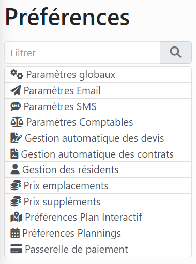Click the map marker icon for Plan Interactif
Viewport: 196px width, 264px height.
[16, 217]
